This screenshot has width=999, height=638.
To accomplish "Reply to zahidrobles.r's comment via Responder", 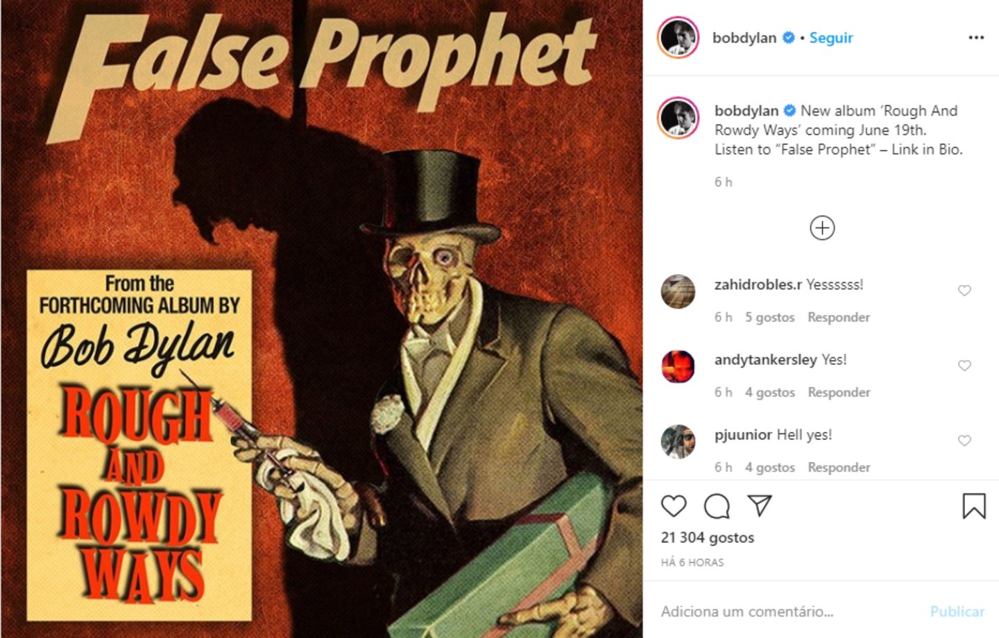I will [839, 317].
